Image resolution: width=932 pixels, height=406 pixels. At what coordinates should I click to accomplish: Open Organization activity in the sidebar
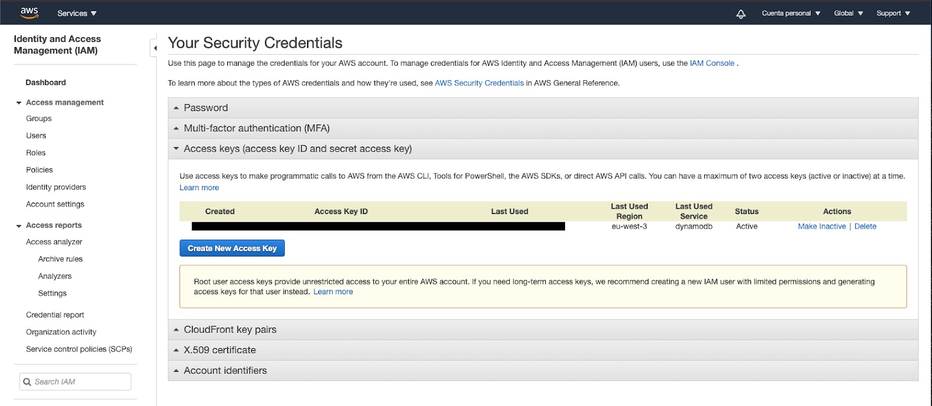(x=61, y=332)
